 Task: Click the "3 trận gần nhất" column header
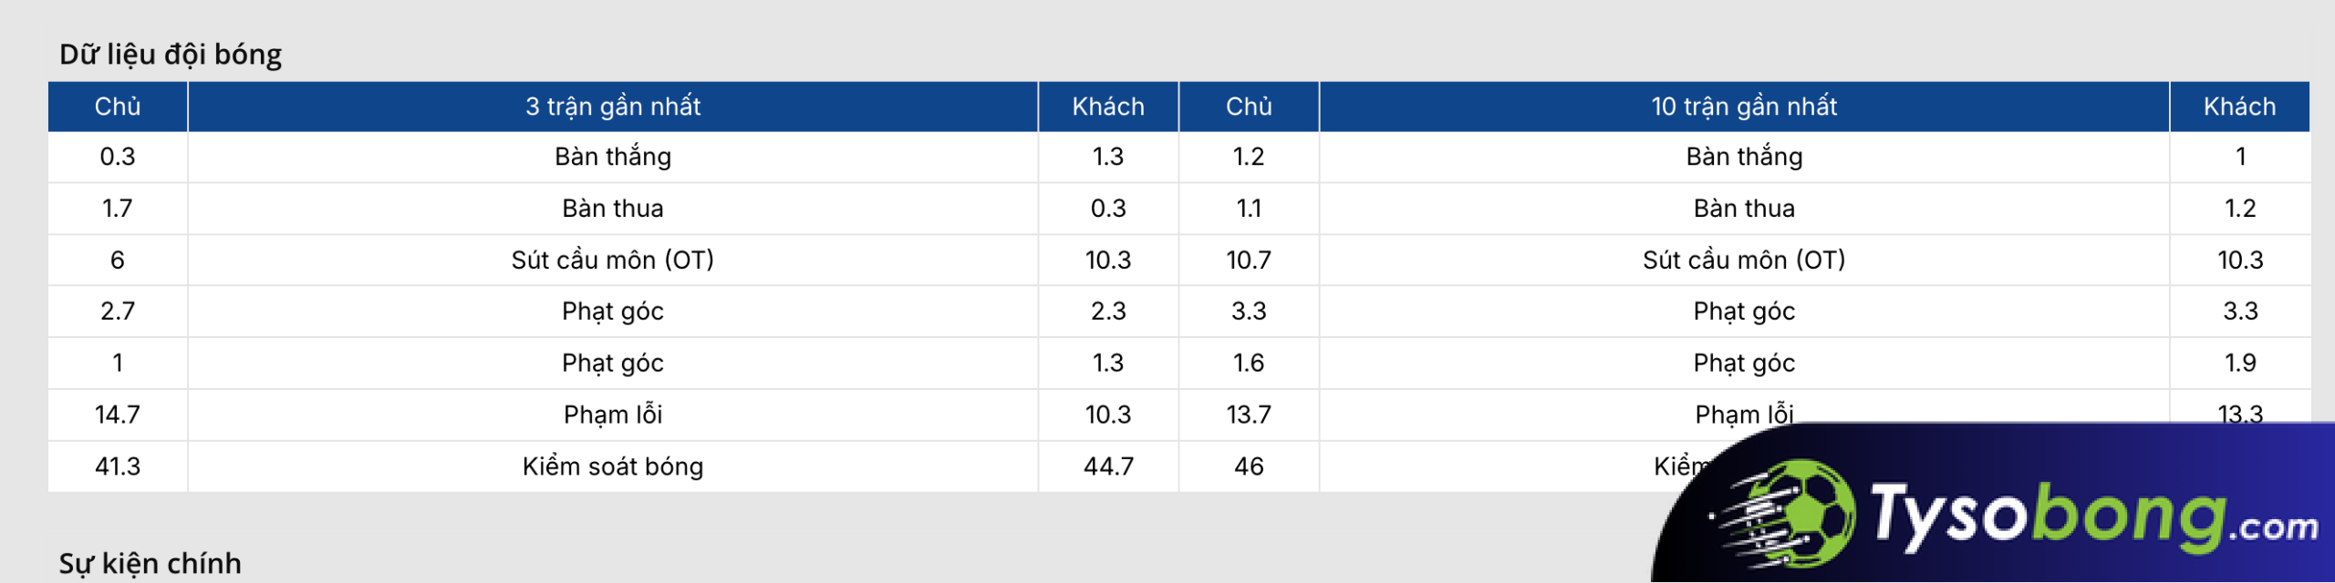(612, 107)
